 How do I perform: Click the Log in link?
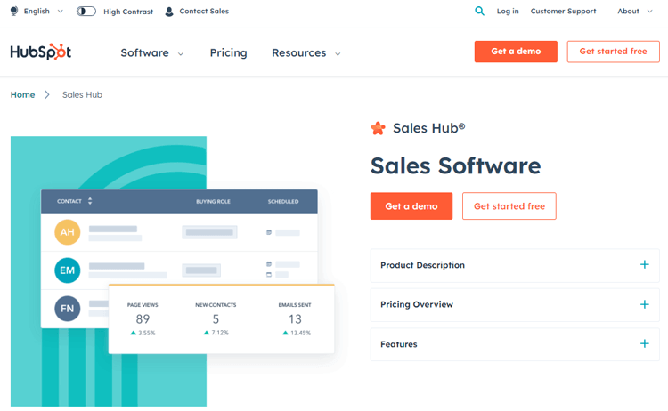pyautogui.click(x=508, y=11)
